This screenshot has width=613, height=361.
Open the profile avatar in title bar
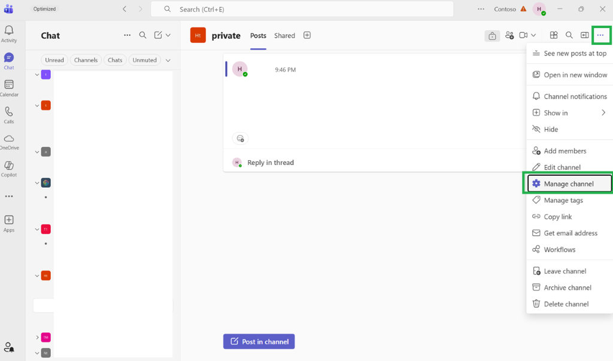pos(539,9)
